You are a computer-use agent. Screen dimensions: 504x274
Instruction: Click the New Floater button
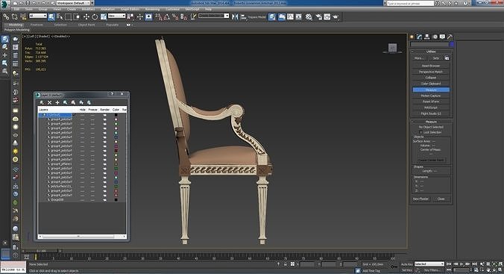pos(420,199)
